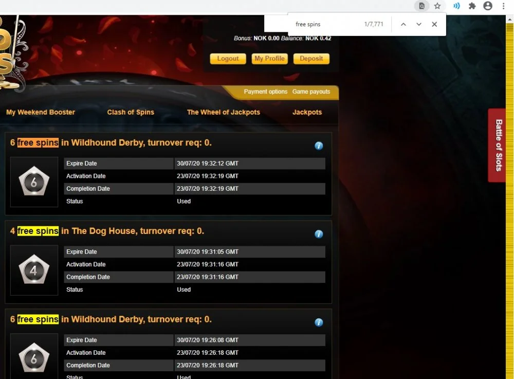Screen dimensions: 514x379
Task: Open the blue sound-wave extension icon
Action: [x=456, y=6]
